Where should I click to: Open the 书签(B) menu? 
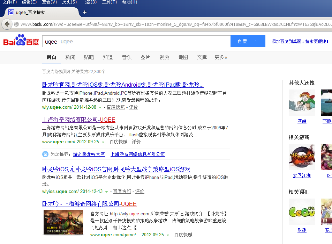pyautogui.click(x=89, y=2)
